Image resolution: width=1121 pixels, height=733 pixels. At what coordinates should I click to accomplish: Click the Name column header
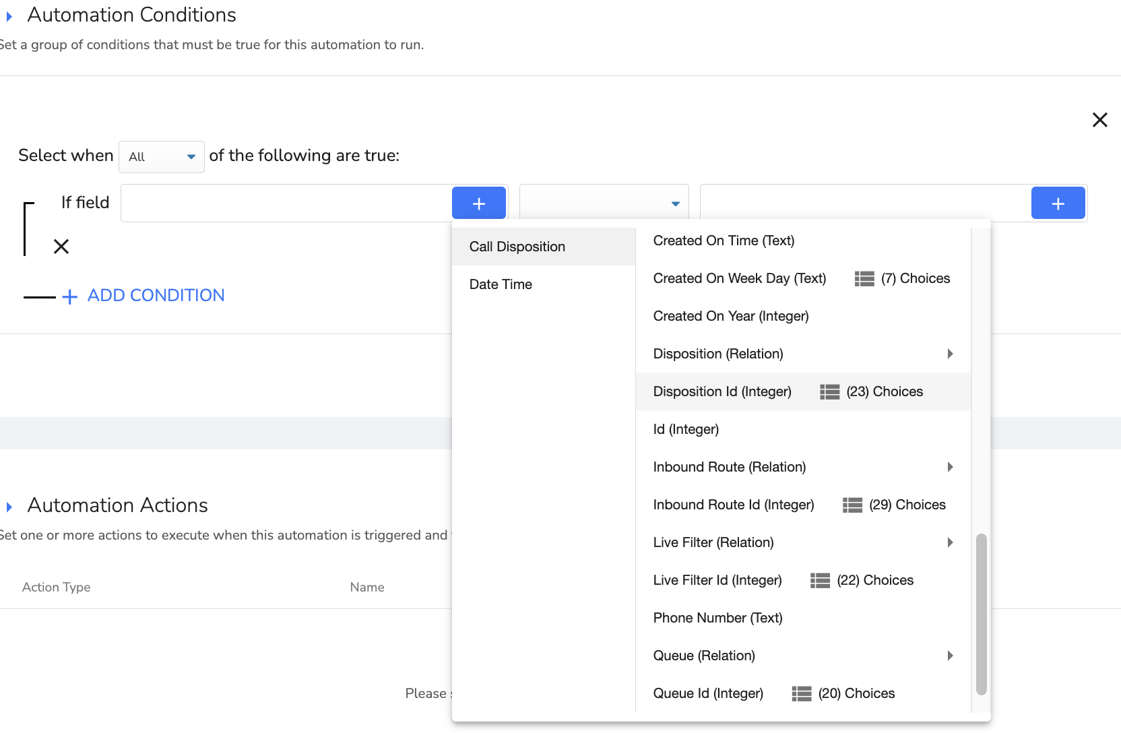tap(367, 587)
